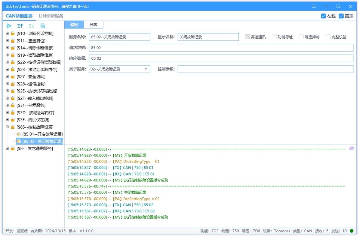Click the folder icon of $85 控制故障设置
The width and height of the screenshot is (359, 236).
(x=13, y=127)
